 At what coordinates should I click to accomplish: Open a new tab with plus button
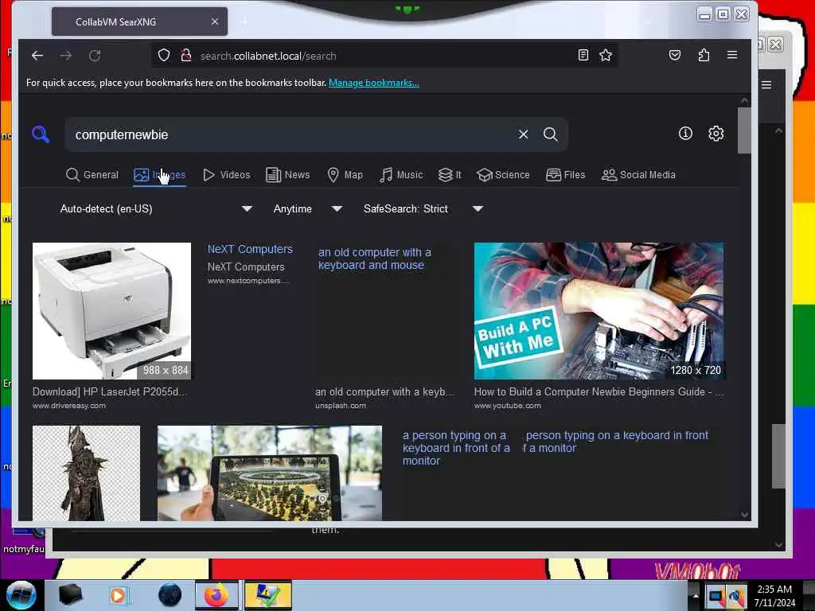pyautogui.click(x=244, y=21)
